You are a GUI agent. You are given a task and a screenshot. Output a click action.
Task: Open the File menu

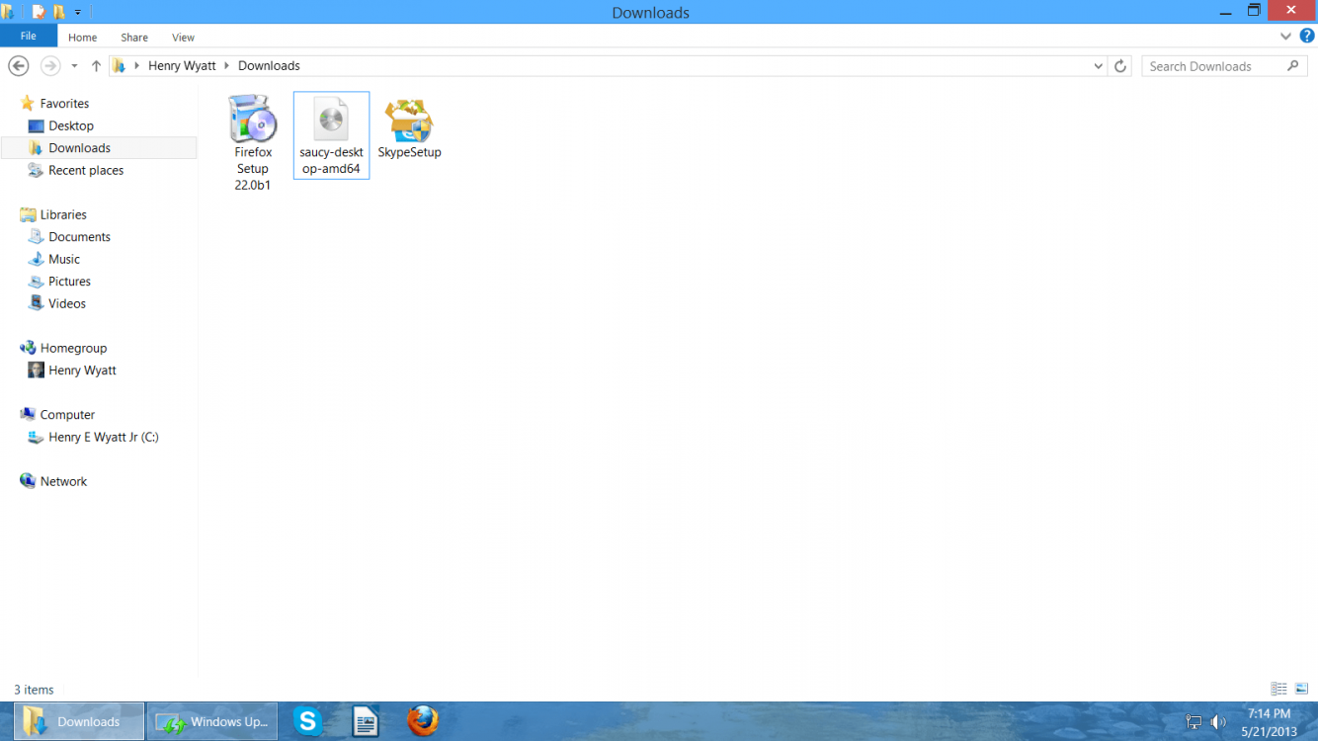tap(29, 36)
